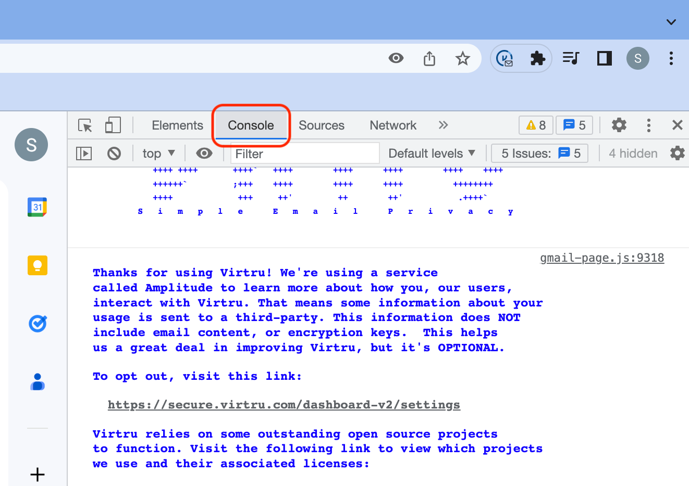Close the DevTools panel
This screenshot has height=486, width=689.
[677, 125]
